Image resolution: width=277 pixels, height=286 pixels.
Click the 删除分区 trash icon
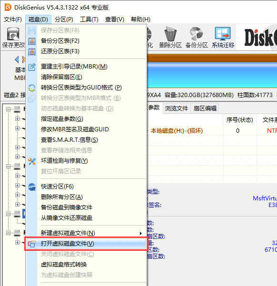(170, 34)
